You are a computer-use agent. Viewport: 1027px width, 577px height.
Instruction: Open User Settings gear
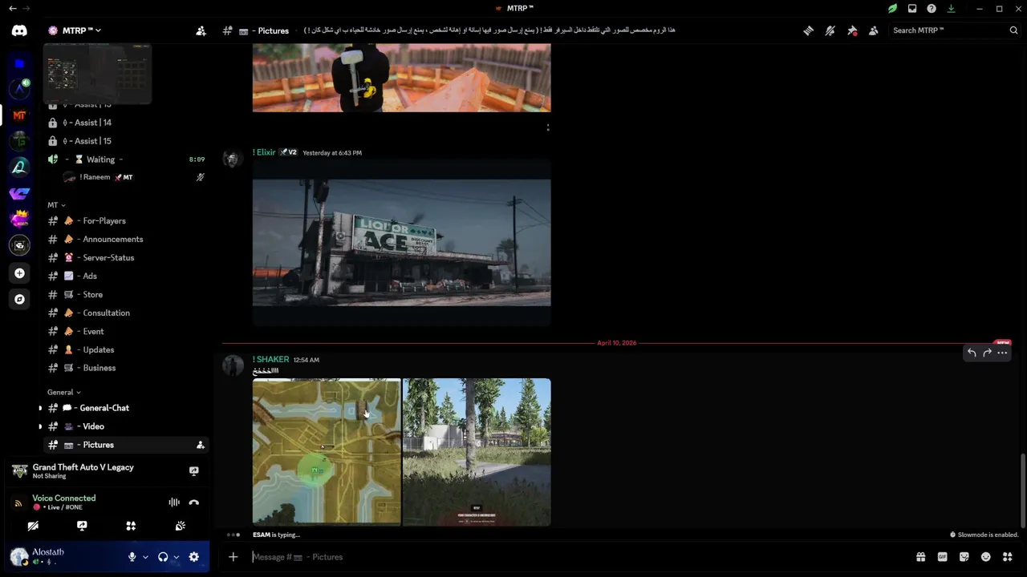click(193, 557)
